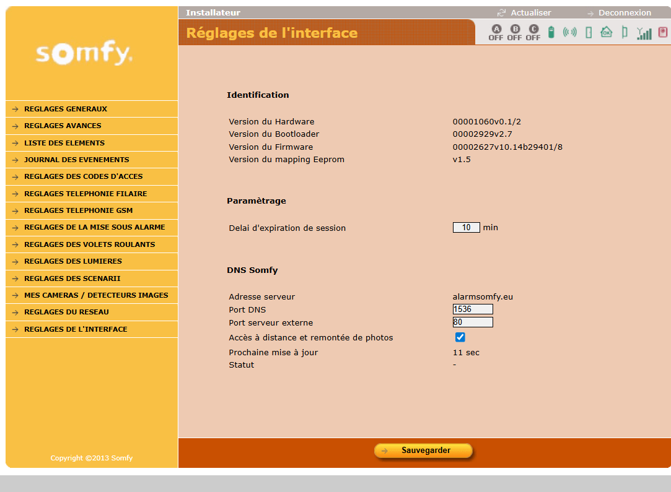Click bootloader version 00002929v2.7

(x=482, y=134)
